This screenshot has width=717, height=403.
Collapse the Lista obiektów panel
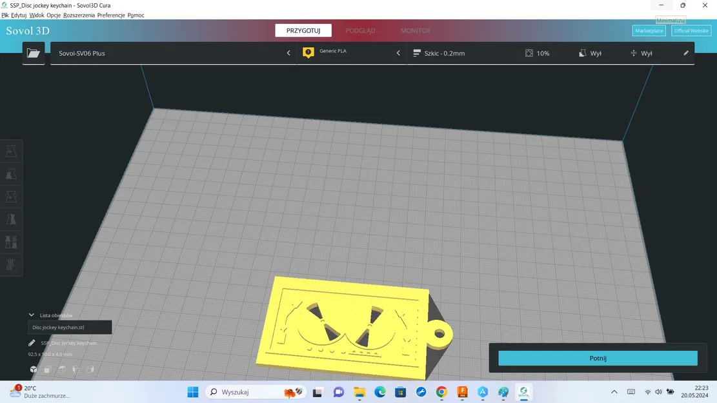[x=32, y=315]
